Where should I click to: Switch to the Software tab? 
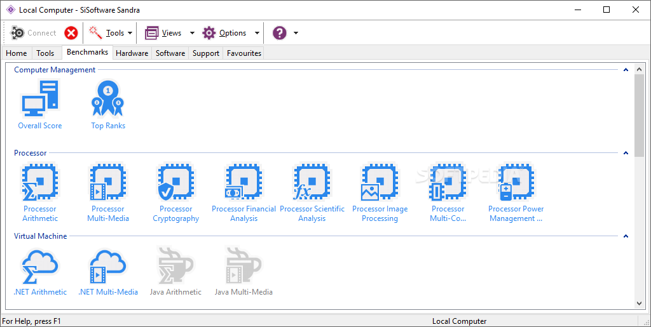[170, 53]
